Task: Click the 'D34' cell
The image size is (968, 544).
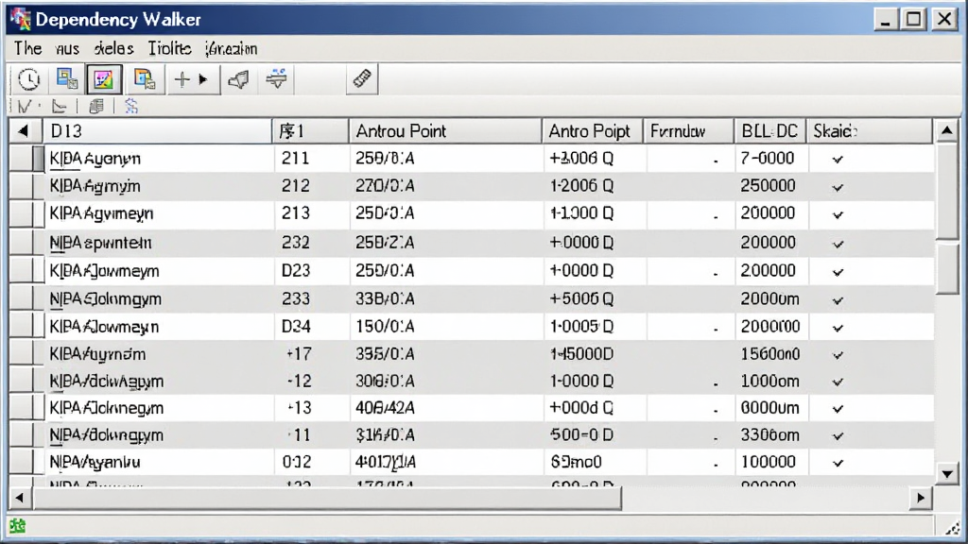Action: [x=296, y=326]
